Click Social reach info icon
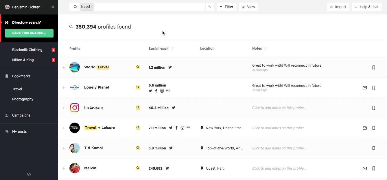This screenshot has width=387, height=180. [172, 48]
